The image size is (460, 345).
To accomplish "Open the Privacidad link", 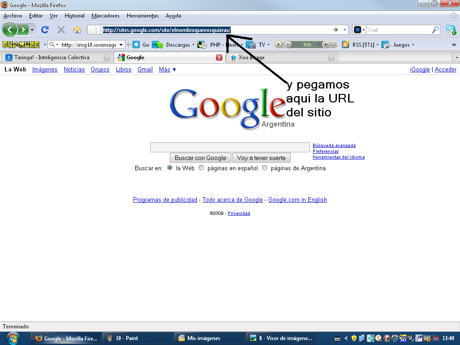I will [239, 213].
